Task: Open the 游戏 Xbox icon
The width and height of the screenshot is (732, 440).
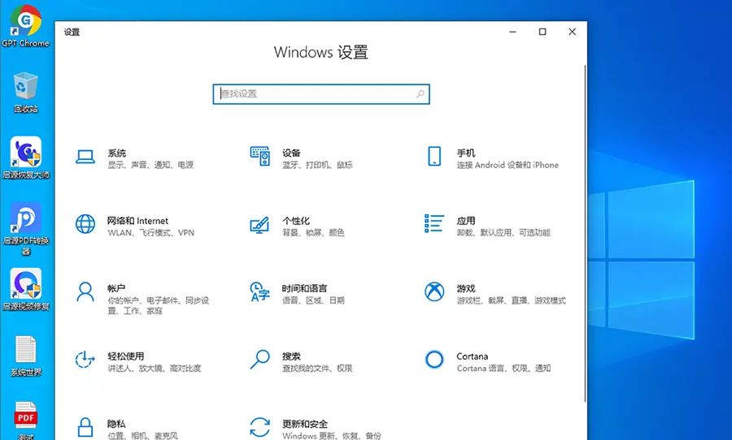Action: [x=434, y=291]
